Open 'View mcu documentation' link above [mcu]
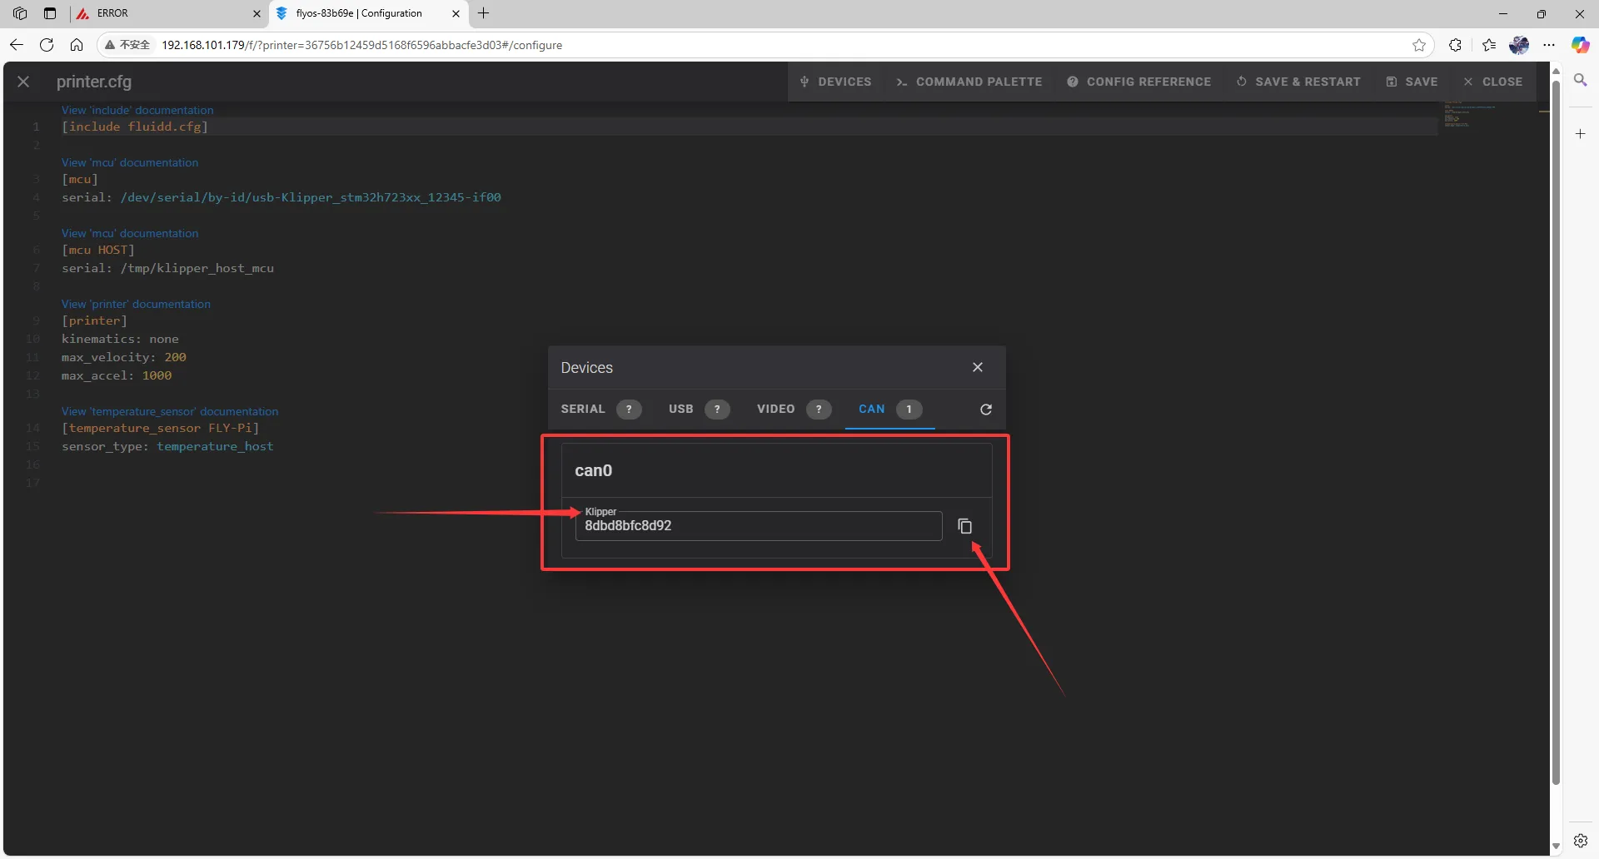Viewport: 1599px width, 859px height. (130, 163)
